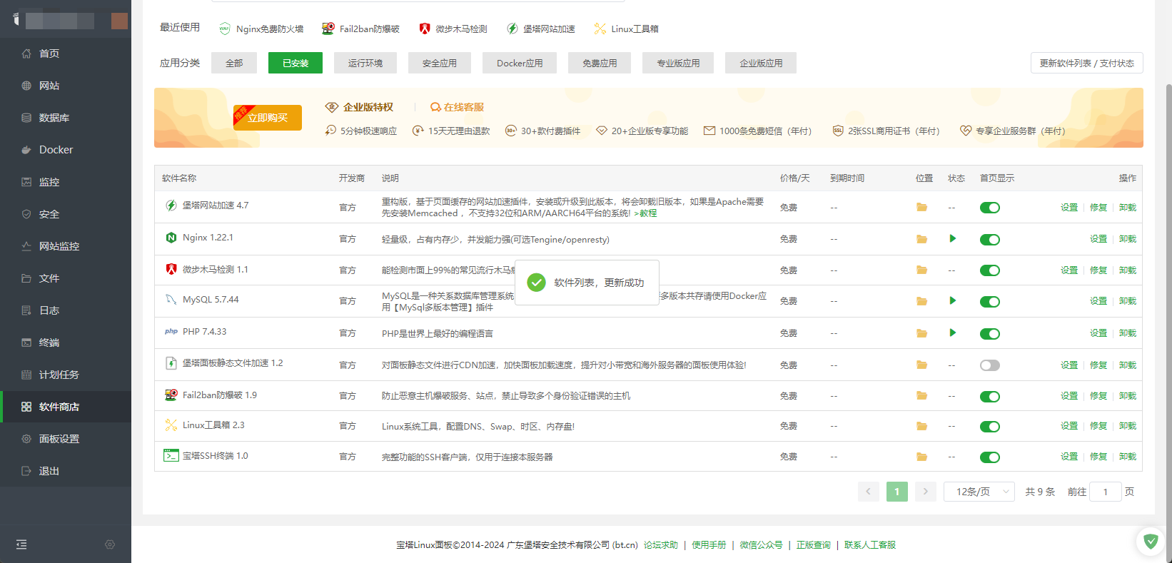Open folder location for Linux工具箱 2.3

[921, 426]
